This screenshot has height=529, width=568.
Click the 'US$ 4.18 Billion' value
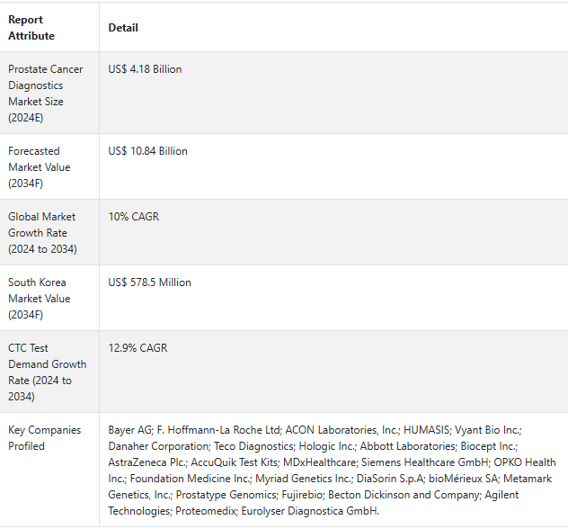pyautogui.click(x=145, y=69)
